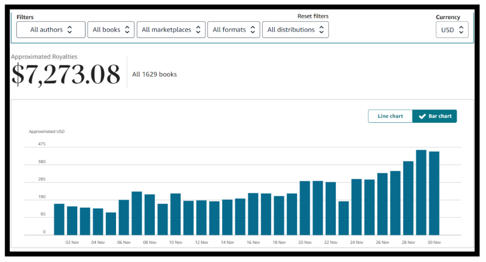
Task: Click the $7,273.08 royalties total
Action: [66, 74]
